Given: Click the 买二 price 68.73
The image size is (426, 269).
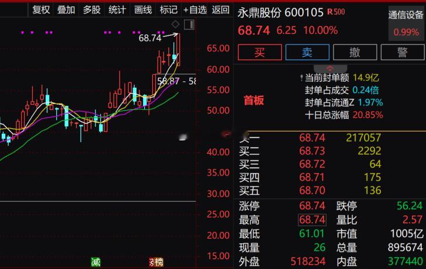Looking at the screenshot, I should [312, 151].
